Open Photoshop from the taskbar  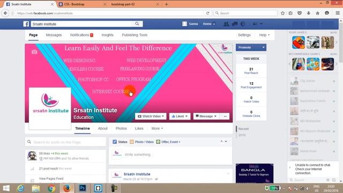(83, 188)
